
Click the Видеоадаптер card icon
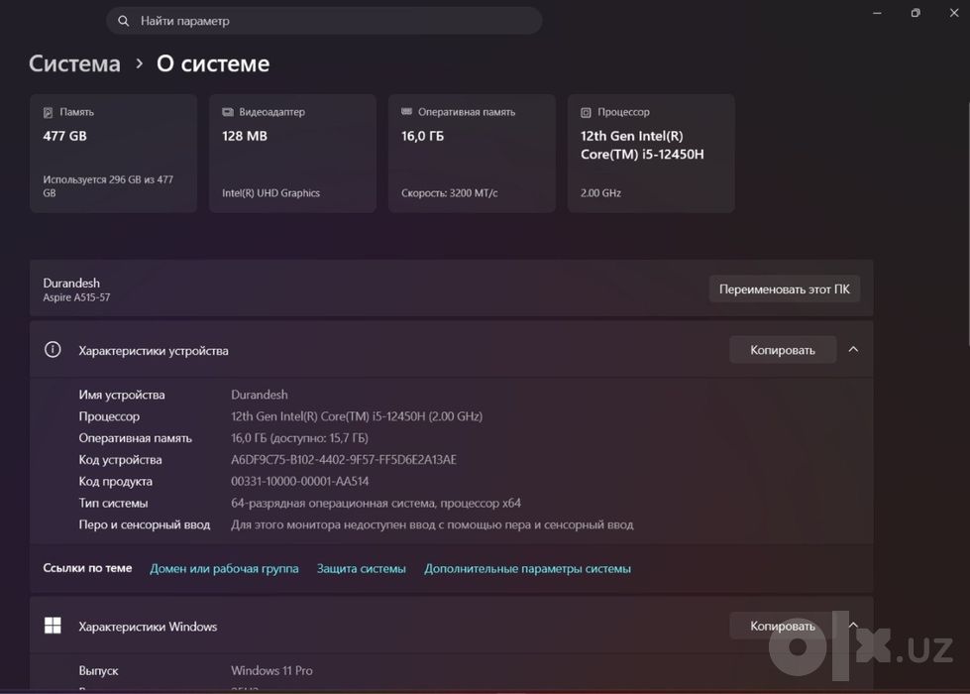(228, 112)
